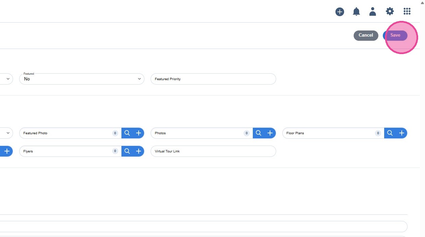Expand the cut-off dropdown left of Featured Photo
Screen dimensions: 425x237
tap(7, 133)
